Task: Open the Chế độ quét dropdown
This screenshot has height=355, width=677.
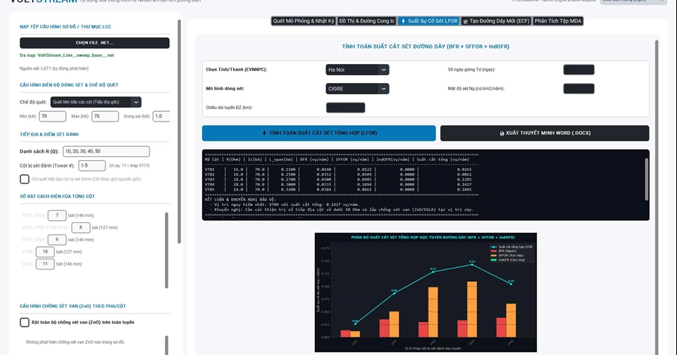Action: click(x=96, y=102)
